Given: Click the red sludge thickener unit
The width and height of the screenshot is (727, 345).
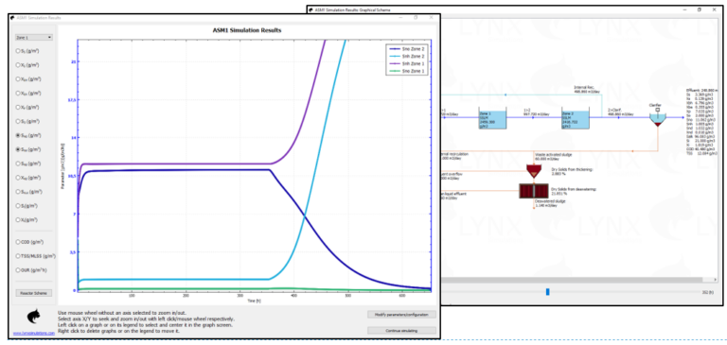Looking at the screenshot, I should click(x=535, y=171).
